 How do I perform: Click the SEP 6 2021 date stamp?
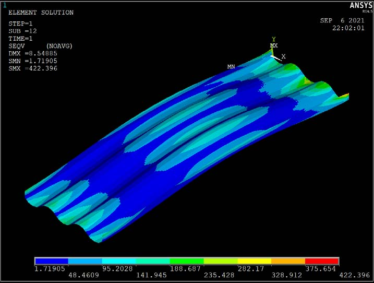pos(342,20)
